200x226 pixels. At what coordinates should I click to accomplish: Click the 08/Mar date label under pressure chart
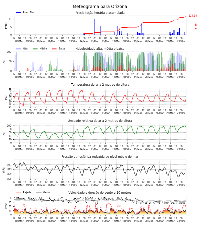click(19, 185)
